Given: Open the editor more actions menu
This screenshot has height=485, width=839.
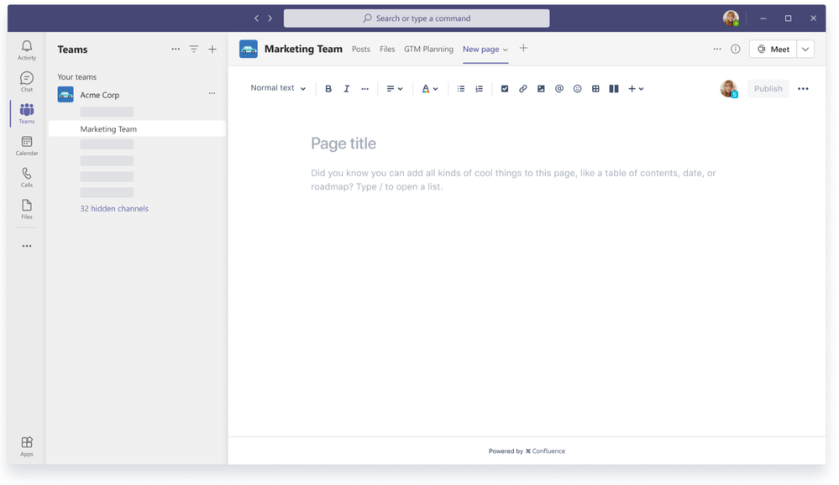Looking at the screenshot, I should tap(803, 89).
